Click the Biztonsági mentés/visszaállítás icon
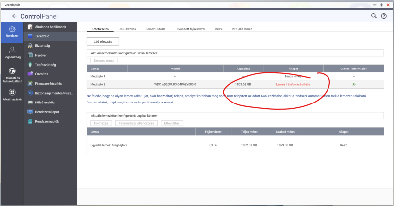The height and width of the screenshot is (206, 394). tap(30, 93)
